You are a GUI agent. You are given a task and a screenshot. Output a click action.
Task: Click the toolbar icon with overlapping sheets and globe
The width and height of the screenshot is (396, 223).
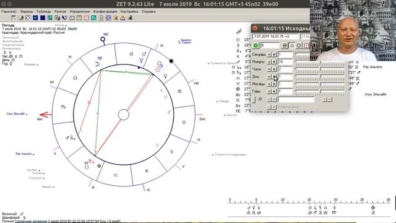[x=57, y=18]
